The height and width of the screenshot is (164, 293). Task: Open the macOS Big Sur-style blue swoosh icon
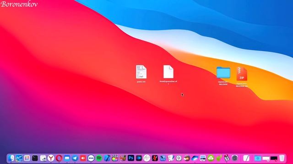point(195,158)
